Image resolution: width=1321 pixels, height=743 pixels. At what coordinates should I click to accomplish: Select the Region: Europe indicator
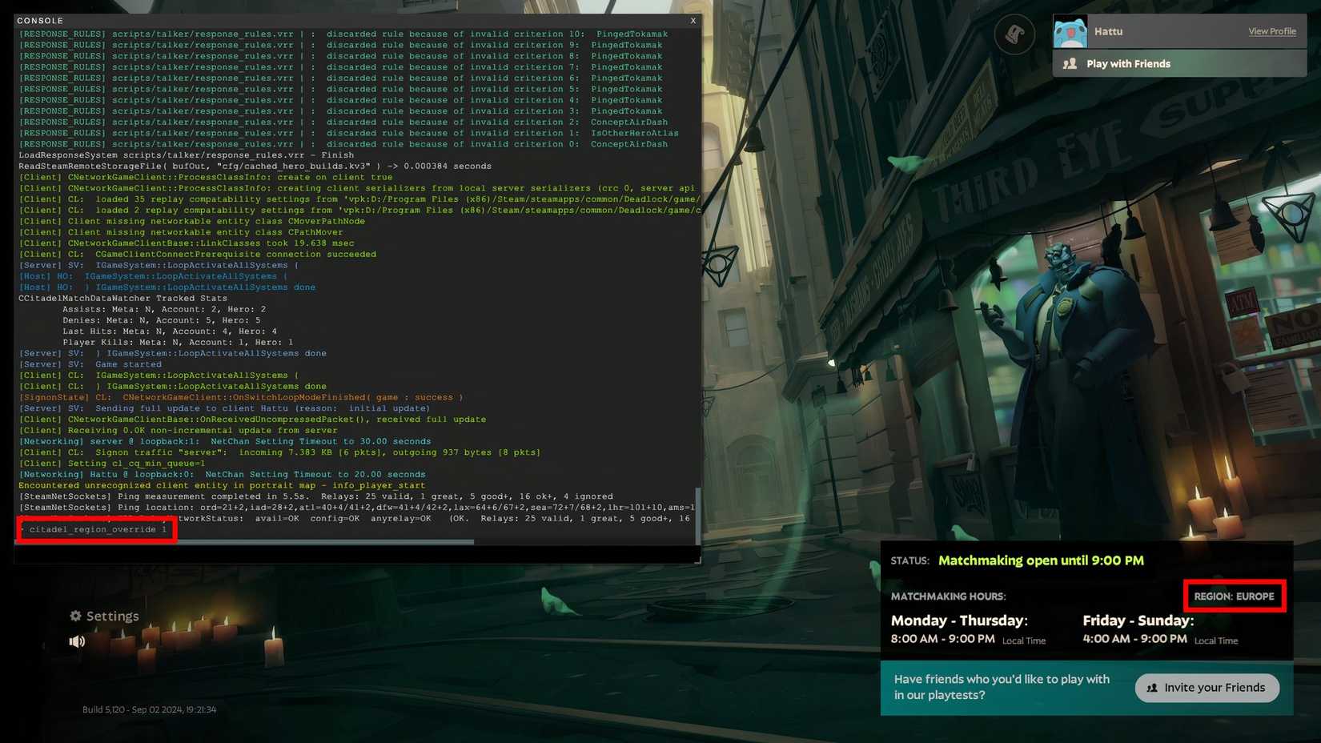tap(1234, 596)
